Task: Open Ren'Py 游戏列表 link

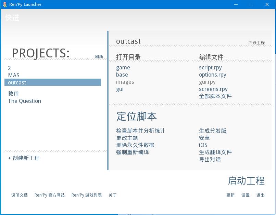Action: [x=87, y=195]
